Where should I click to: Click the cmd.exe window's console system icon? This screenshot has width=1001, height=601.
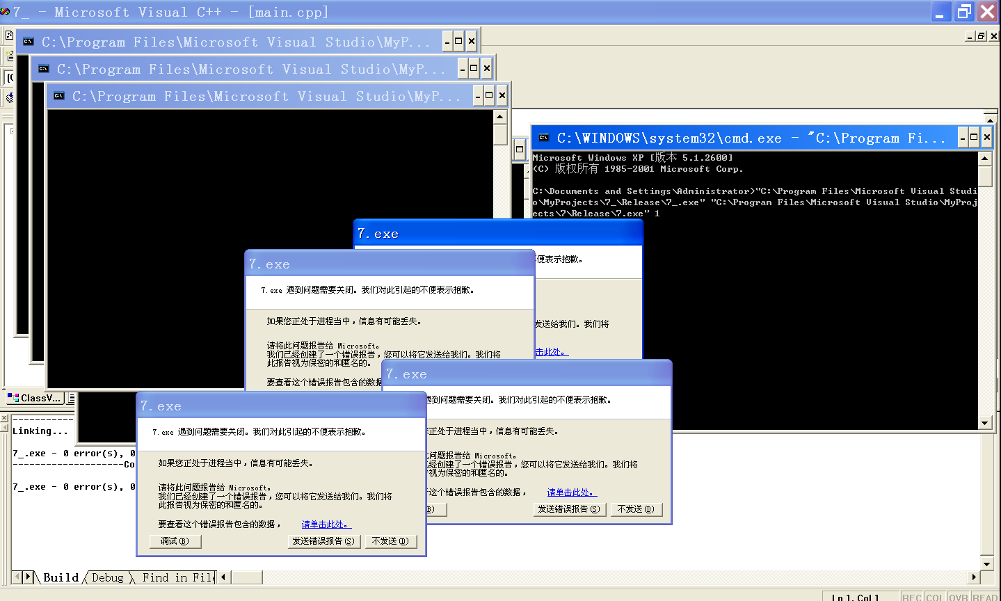coord(544,138)
